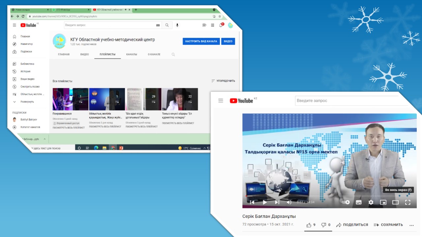Screen dimensions: 422x237
Task: Click the PowerPoint taskbar icon
Action: point(121,148)
